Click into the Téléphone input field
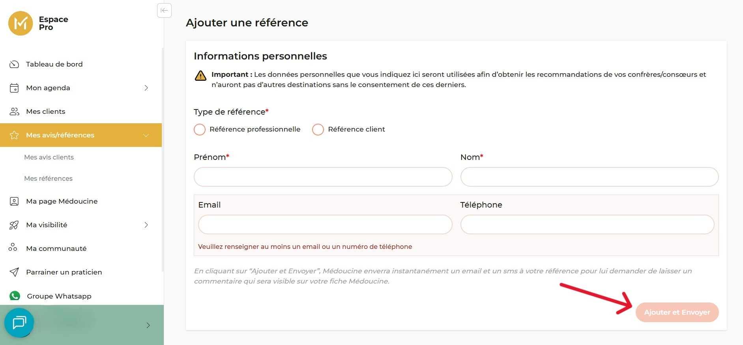Viewport: 743px width, 345px height. (587, 224)
